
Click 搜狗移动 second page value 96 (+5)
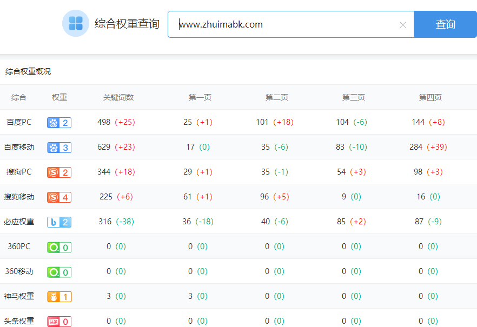(275, 197)
